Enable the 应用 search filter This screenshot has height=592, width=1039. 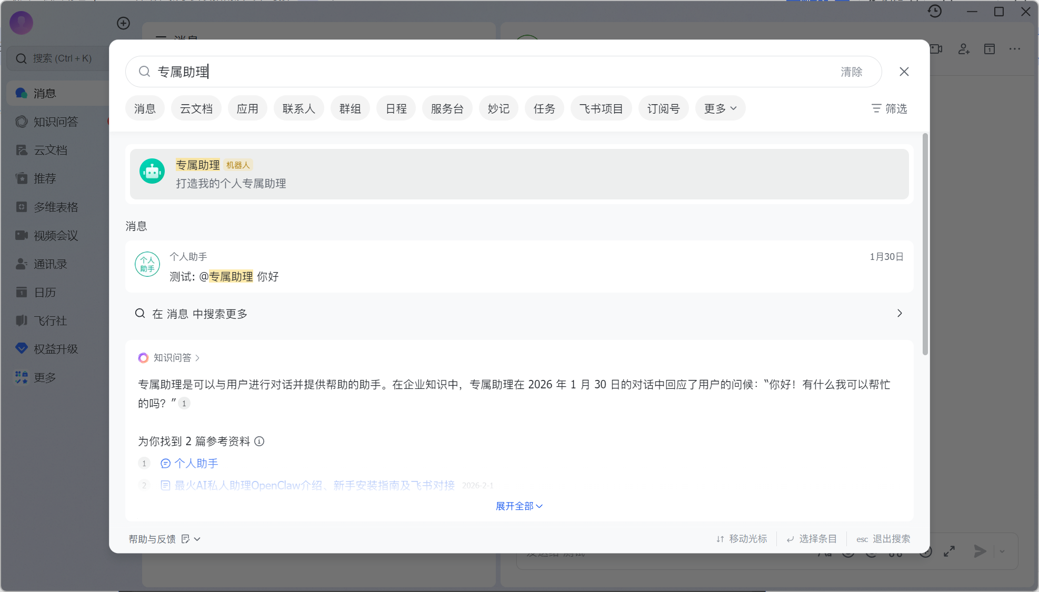pos(247,108)
